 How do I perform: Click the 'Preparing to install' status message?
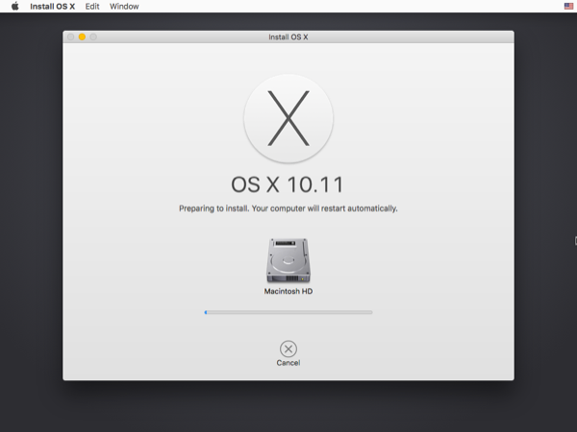click(x=288, y=208)
